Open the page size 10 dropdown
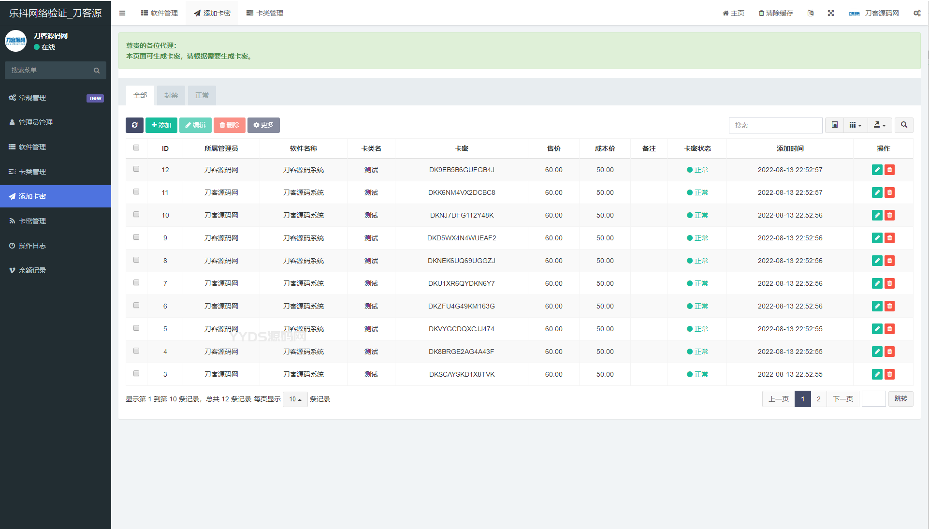Image resolution: width=929 pixels, height=529 pixels. click(x=295, y=399)
